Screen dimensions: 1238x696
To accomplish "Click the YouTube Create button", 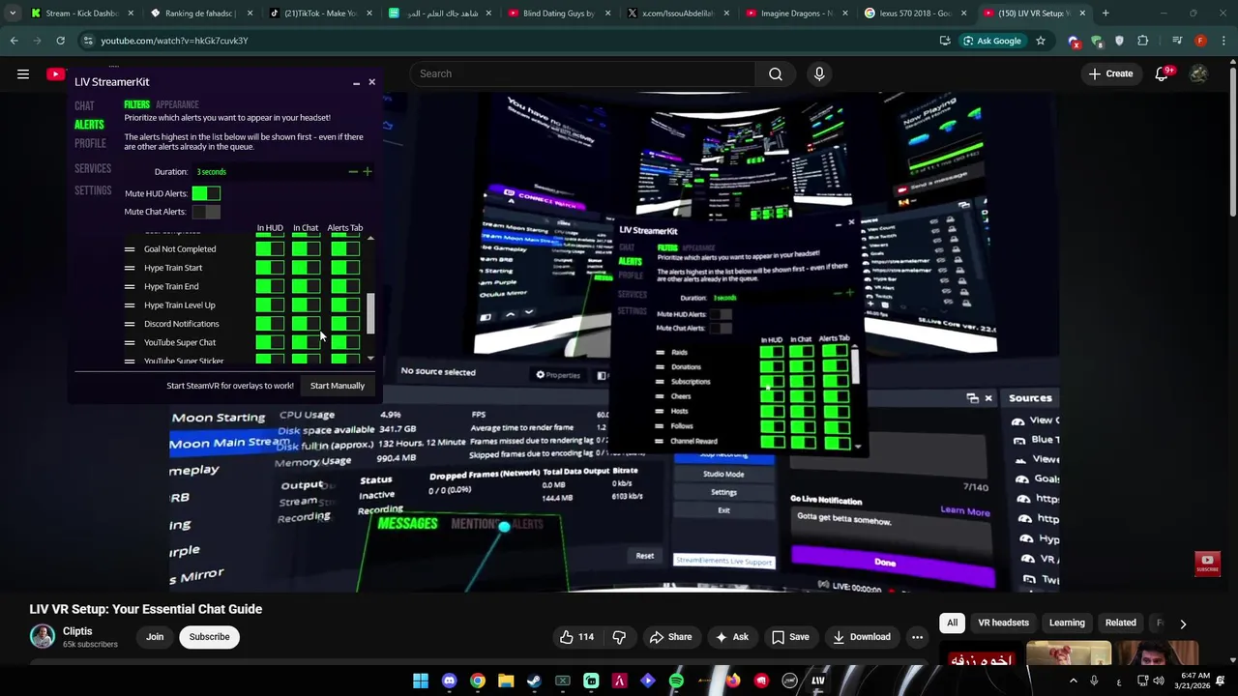I will (x=1109, y=73).
